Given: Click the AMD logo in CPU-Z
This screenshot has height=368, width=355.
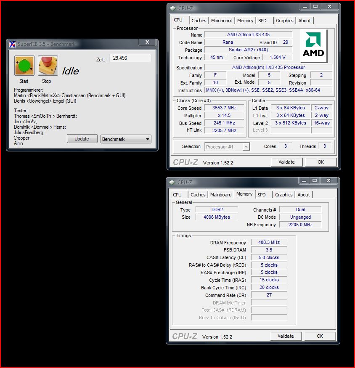Looking at the screenshot, I should [313, 46].
